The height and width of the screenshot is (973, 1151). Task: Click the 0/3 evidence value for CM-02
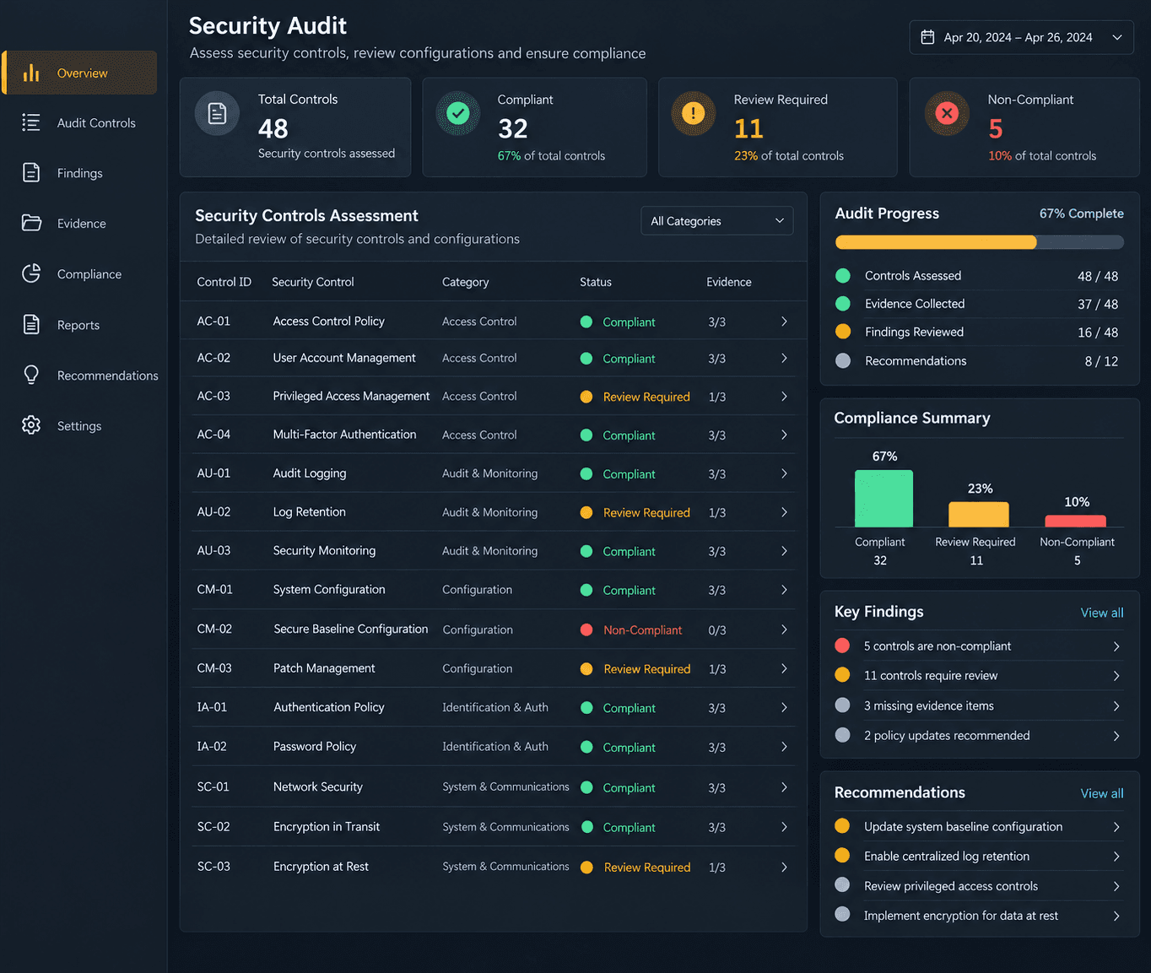click(x=717, y=630)
